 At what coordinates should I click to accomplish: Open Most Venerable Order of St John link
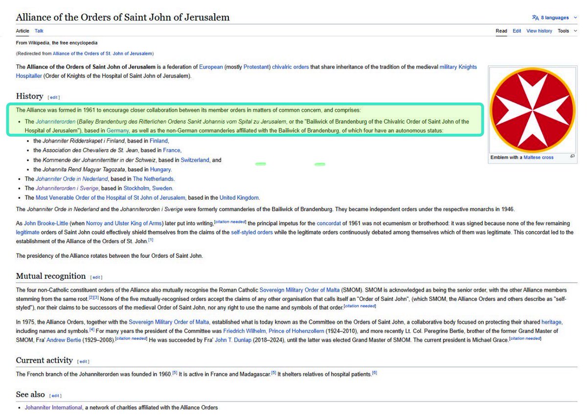point(111,198)
